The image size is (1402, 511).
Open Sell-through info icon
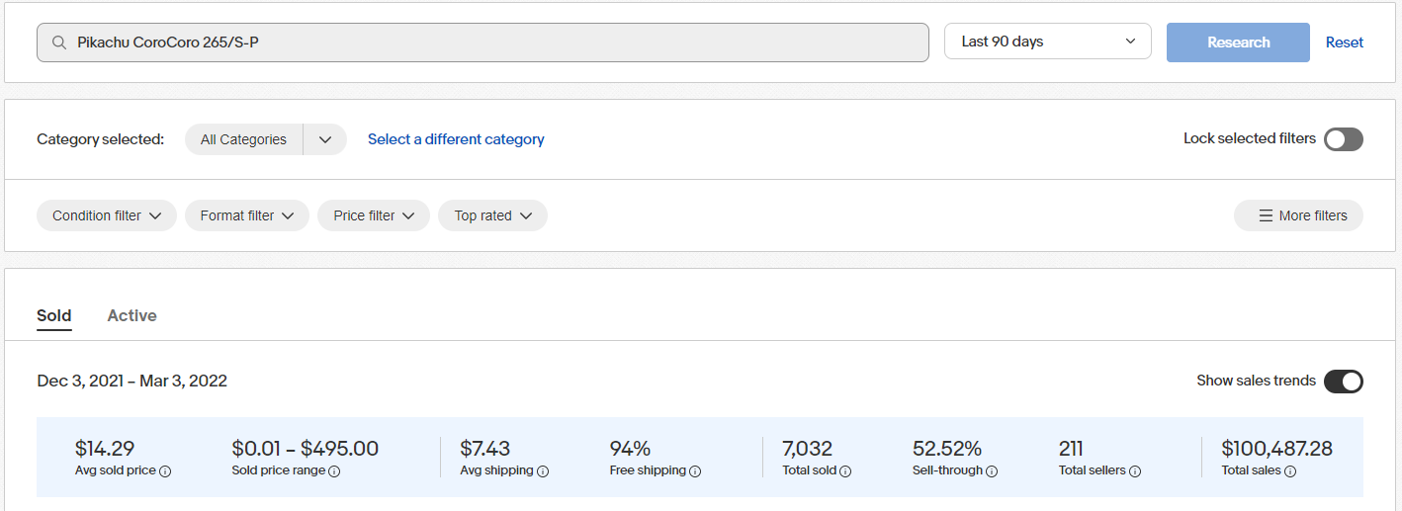(x=992, y=471)
